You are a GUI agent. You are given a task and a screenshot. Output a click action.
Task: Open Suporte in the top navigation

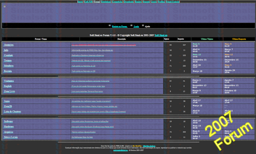coord(146,2)
